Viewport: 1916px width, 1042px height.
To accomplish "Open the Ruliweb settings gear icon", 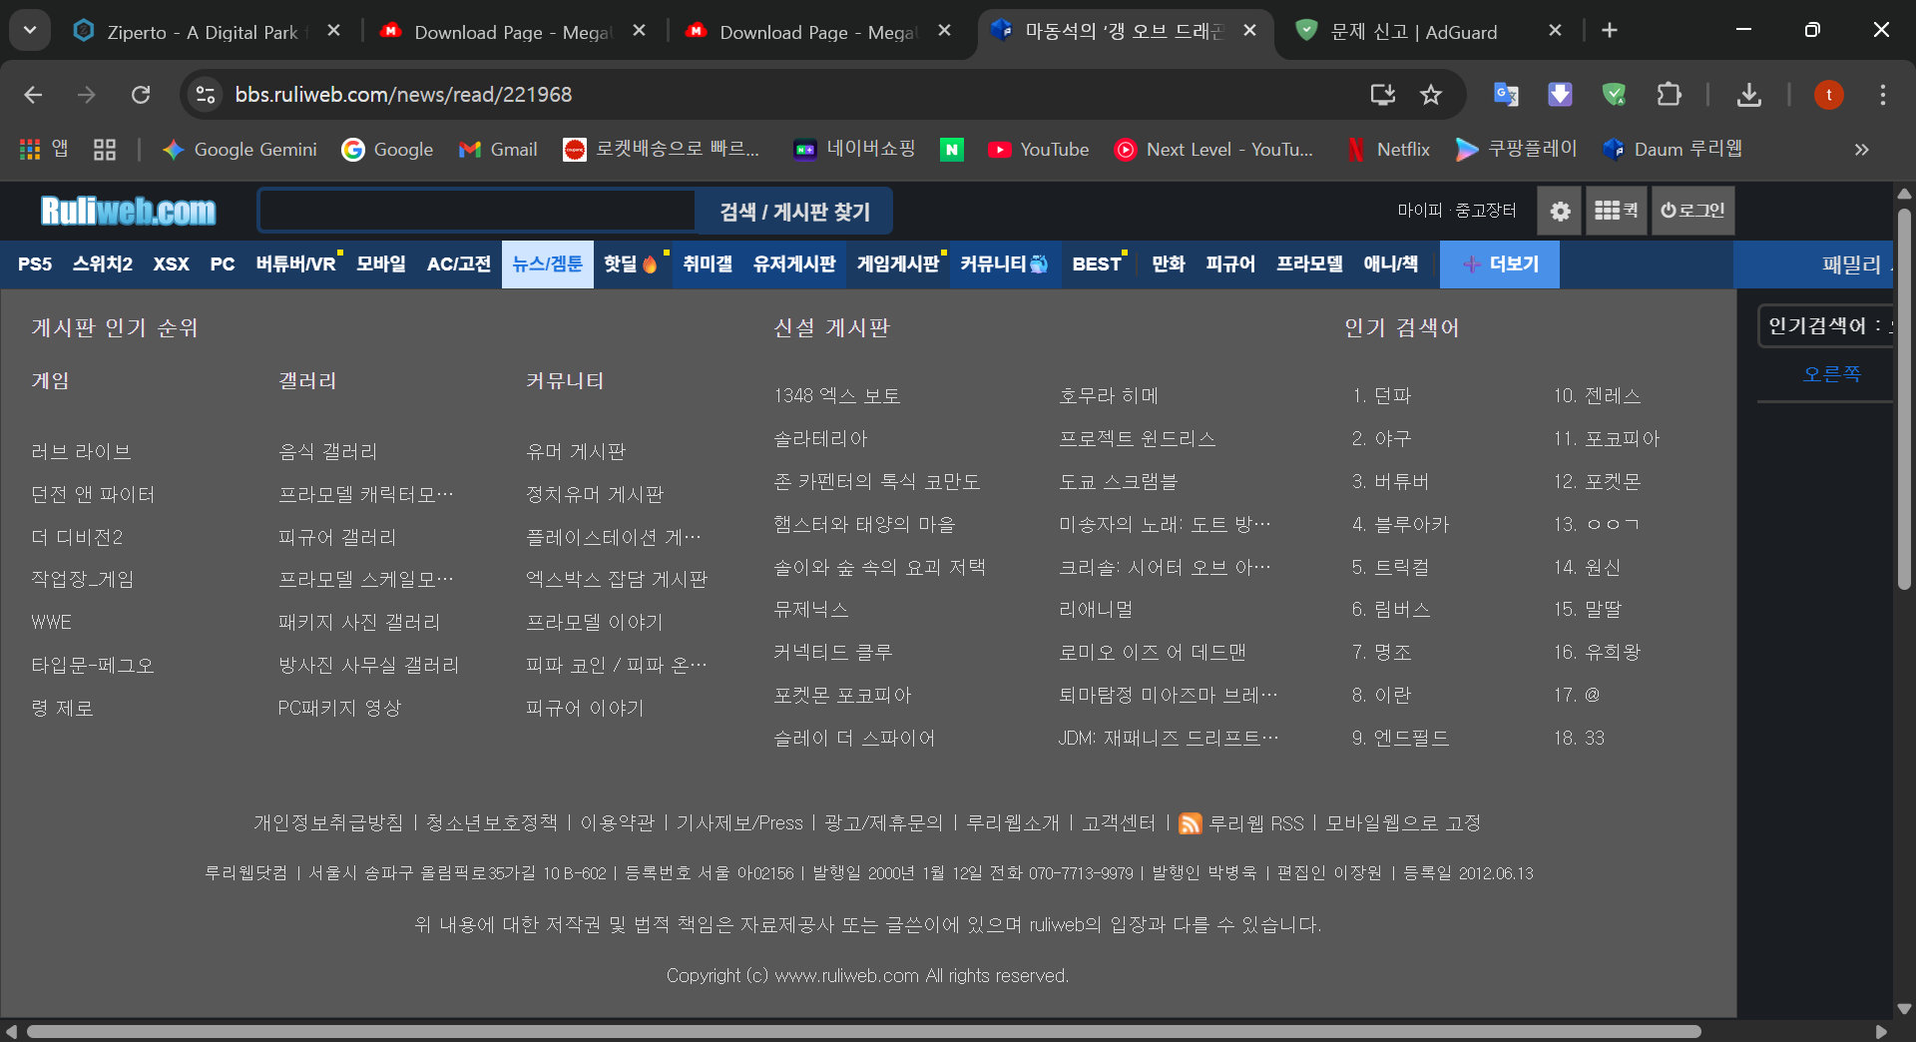I will [x=1560, y=211].
